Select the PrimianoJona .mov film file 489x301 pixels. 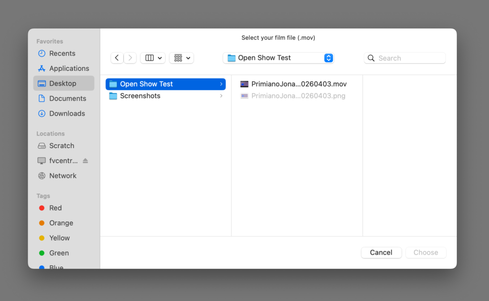pos(298,84)
